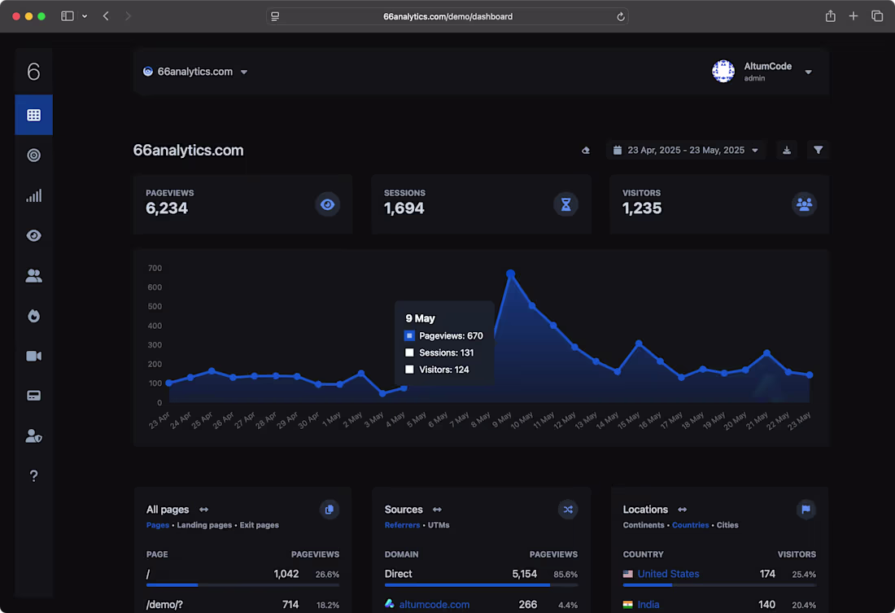Image resolution: width=895 pixels, height=613 pixels.
Task: Open the date range picker dropdown
Action: [686, 150]
